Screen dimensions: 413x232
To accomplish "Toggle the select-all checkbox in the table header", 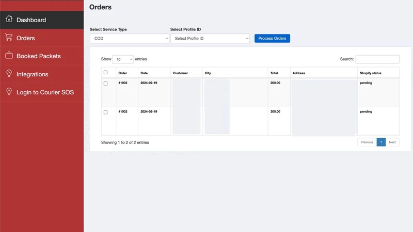I will 106,72.
